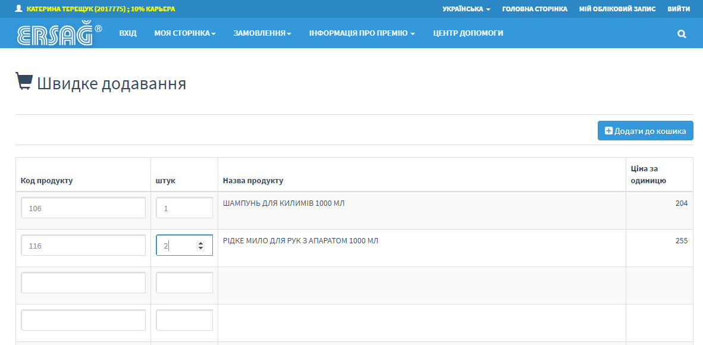The width and height of the screenshot is (703, 345).
Task: Open Мій обліковий запис link
Action: [617, 9]
